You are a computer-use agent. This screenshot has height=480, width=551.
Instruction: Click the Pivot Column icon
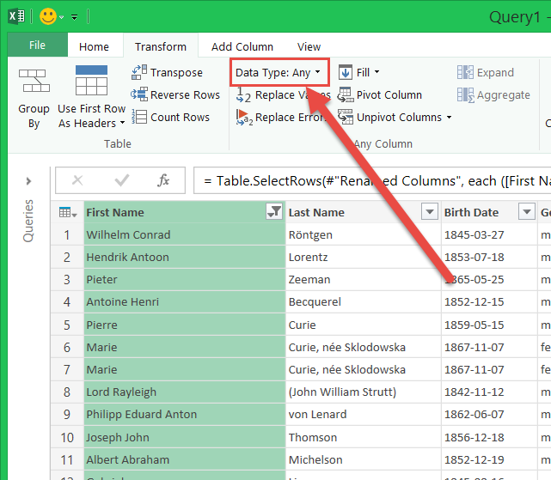[346, 94]
